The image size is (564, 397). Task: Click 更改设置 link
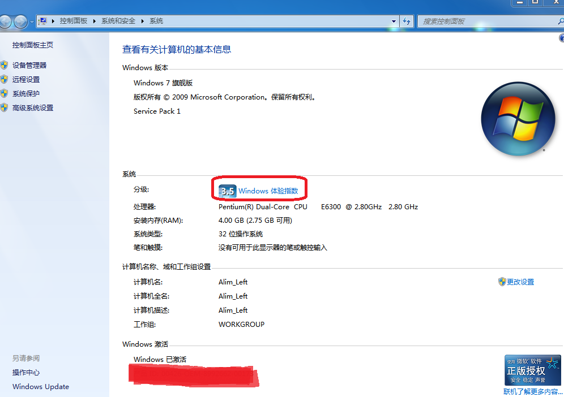520,282
